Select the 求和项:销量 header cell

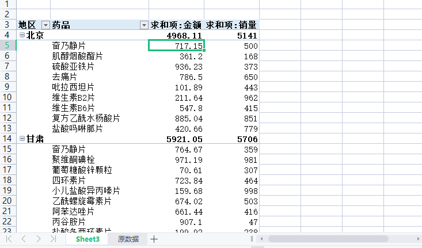(231, 25)
